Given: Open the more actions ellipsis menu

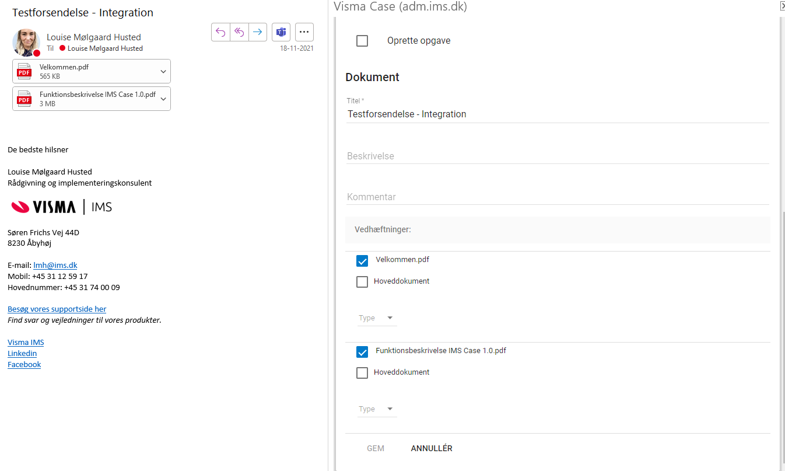Looking at the screenshot, I should [304, 32].
